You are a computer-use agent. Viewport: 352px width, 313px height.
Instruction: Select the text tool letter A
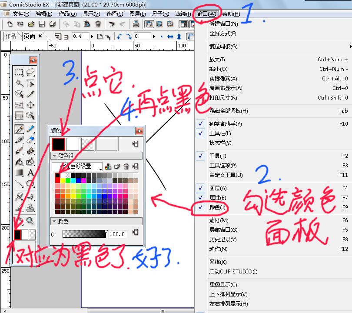tap(30, 173)
